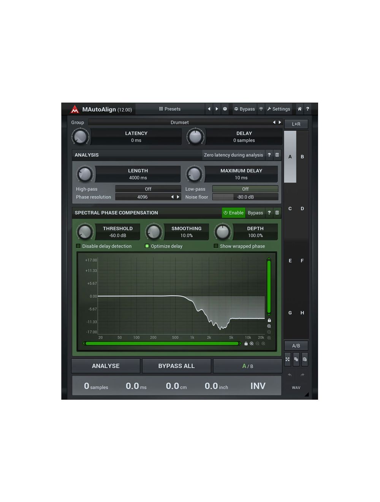
Task: Enable Spectral Phase Compensation
Action: coord(233,213)
